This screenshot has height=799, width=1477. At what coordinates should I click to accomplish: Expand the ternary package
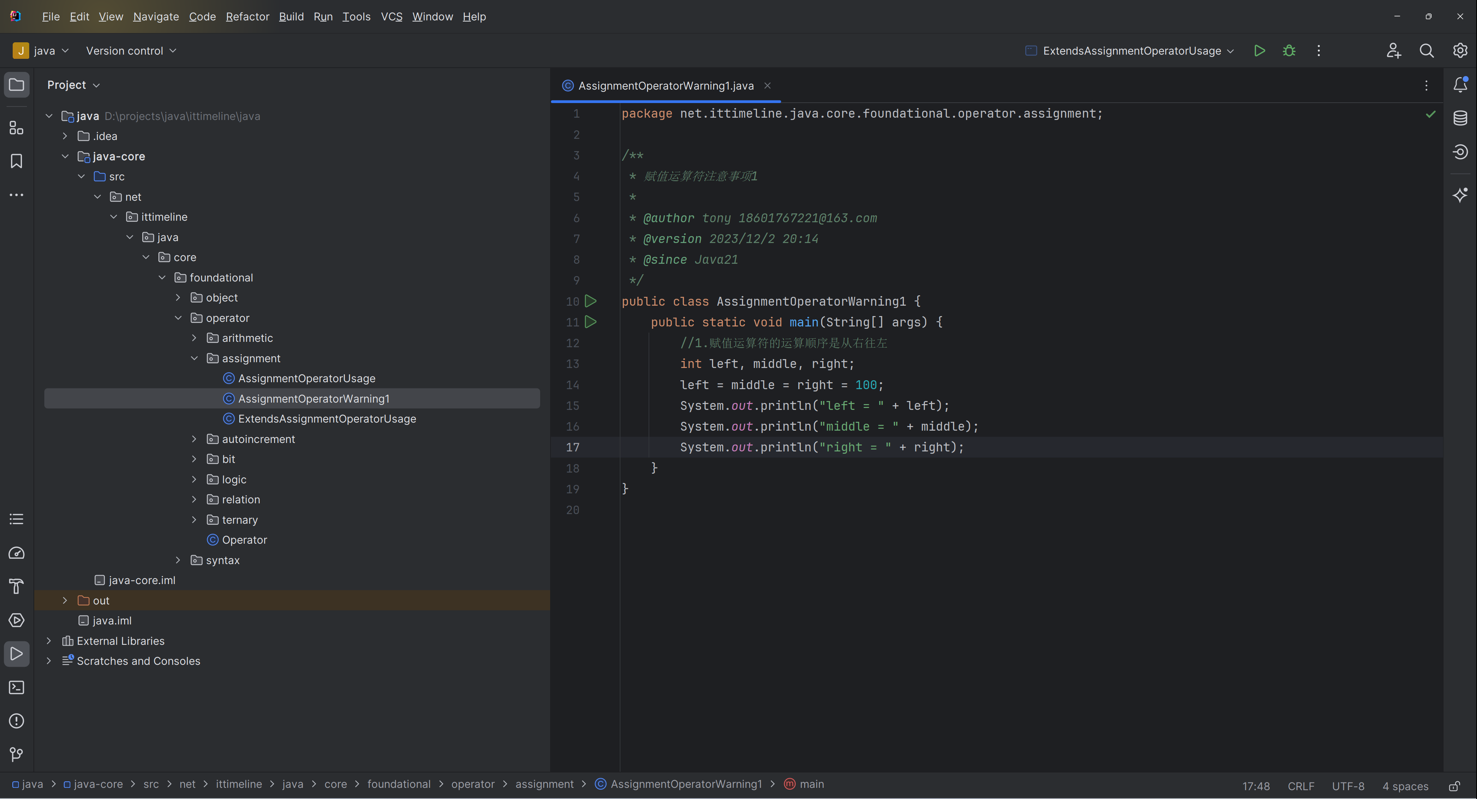(194, 520)
